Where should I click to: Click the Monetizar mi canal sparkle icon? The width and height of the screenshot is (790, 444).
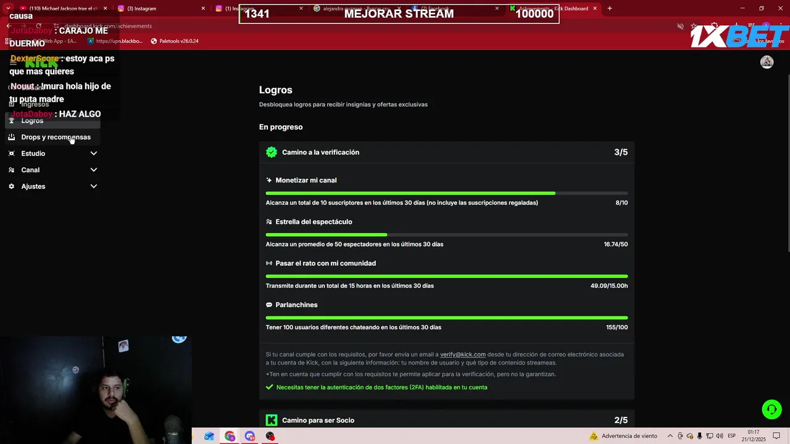click(x=269, y=181)
